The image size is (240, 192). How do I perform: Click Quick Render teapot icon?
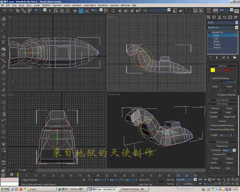point(237,11)
